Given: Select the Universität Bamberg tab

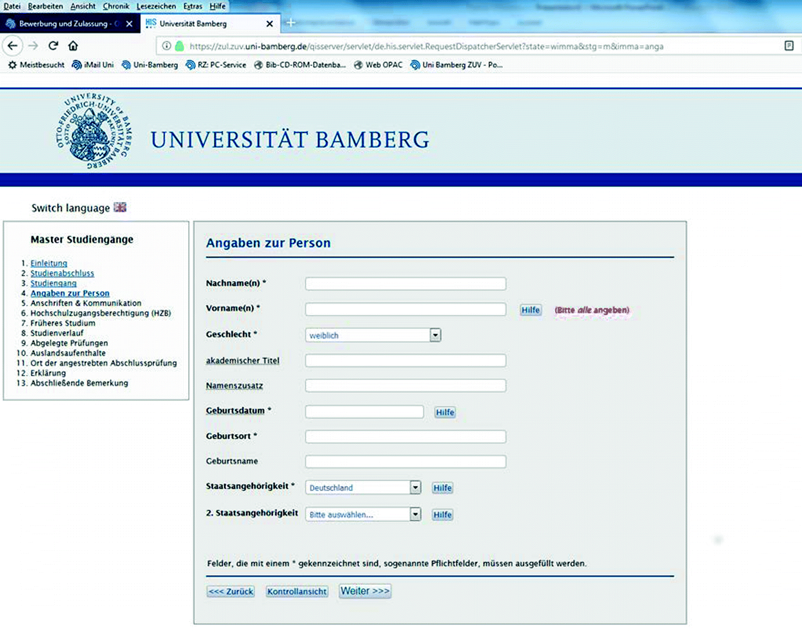Looking at the screenshot, I should pos(210,24).
